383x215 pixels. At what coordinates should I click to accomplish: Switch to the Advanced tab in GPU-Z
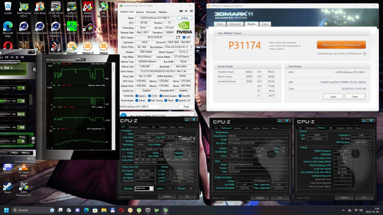[151, 12]
